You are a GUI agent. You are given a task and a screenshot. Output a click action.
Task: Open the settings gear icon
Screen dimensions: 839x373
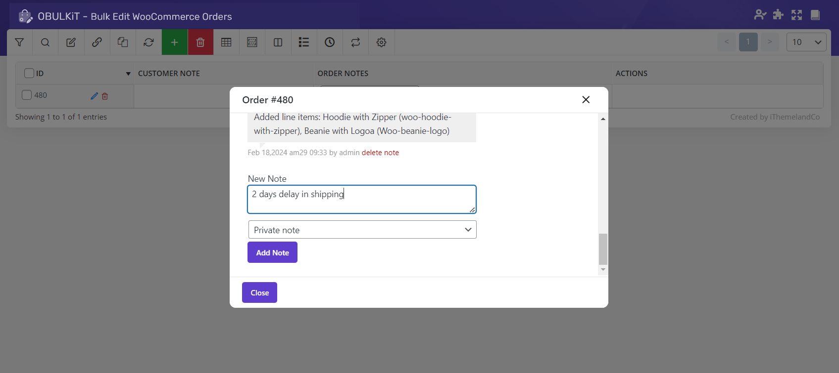pos(381,42)
